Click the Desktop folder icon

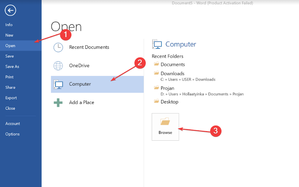[156, 101]
